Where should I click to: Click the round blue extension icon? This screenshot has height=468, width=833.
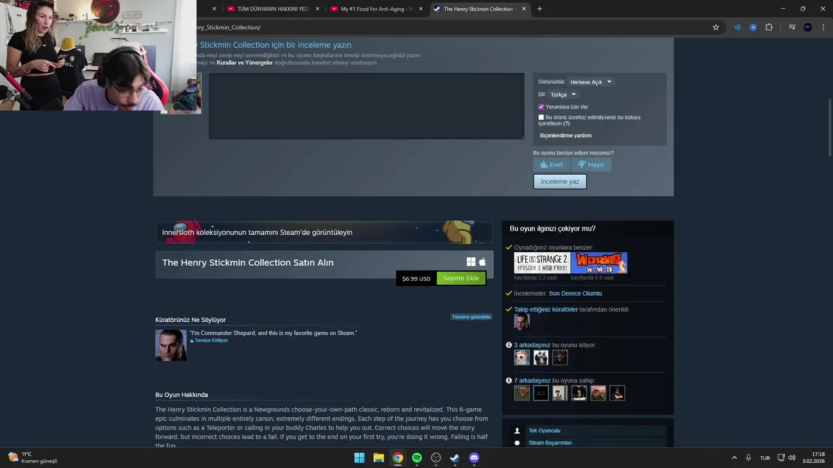753,27
